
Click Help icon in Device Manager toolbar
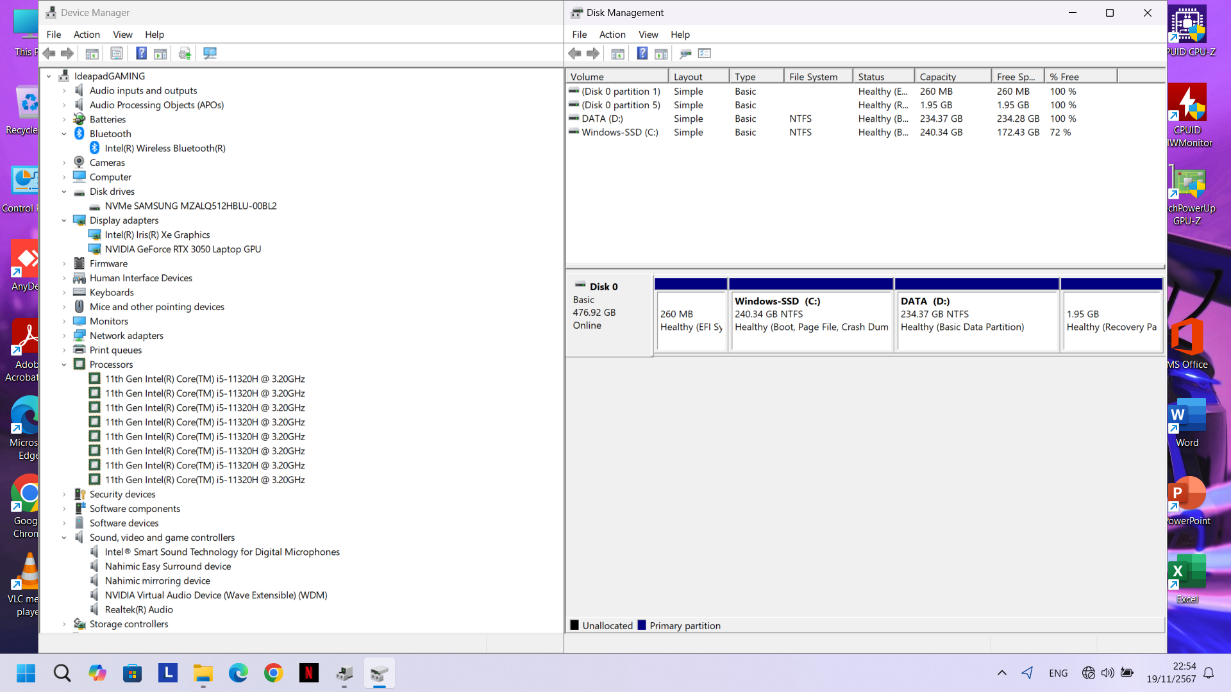[142, 53]
